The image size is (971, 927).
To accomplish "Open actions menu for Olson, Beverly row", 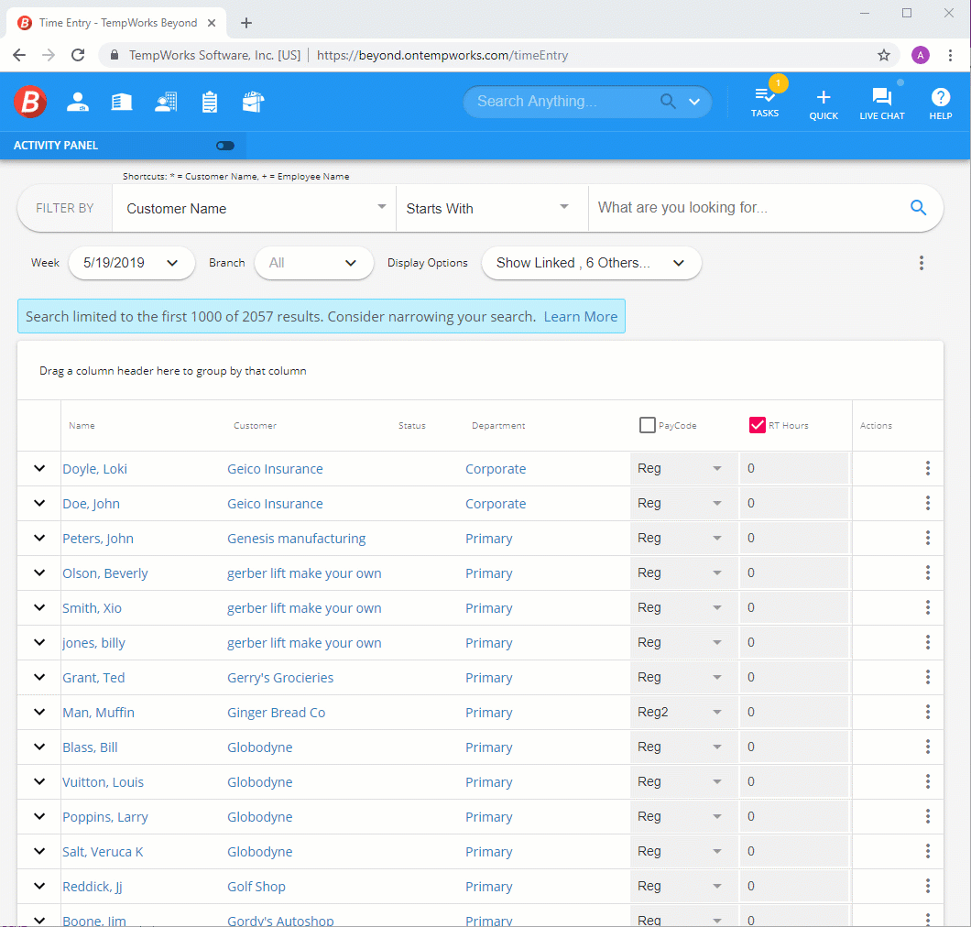I will 928,573.
